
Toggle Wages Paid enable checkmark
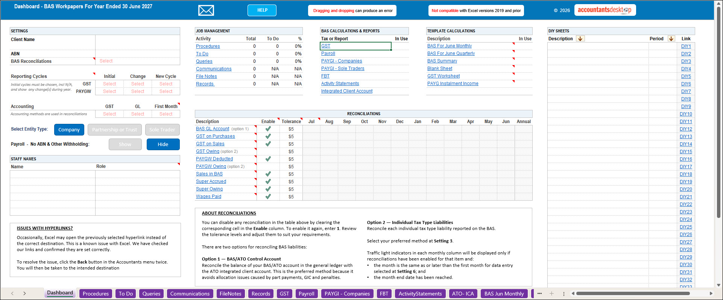click(x=268, y=196)
